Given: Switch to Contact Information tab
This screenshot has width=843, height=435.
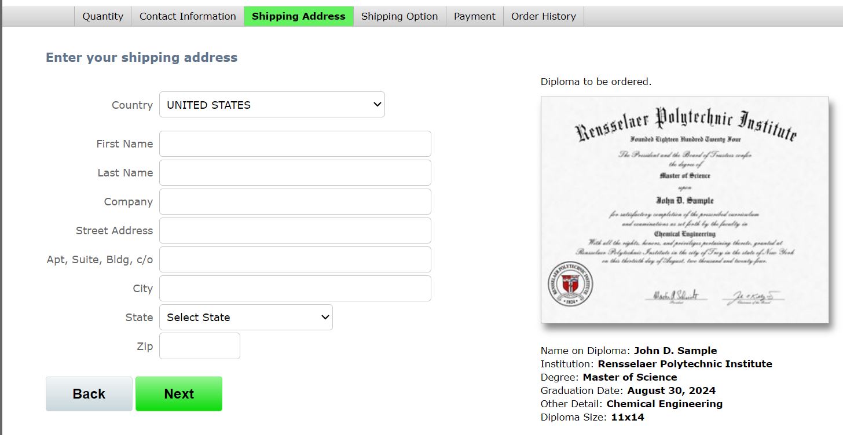Looking at the screenshot, I should (188, 16).
